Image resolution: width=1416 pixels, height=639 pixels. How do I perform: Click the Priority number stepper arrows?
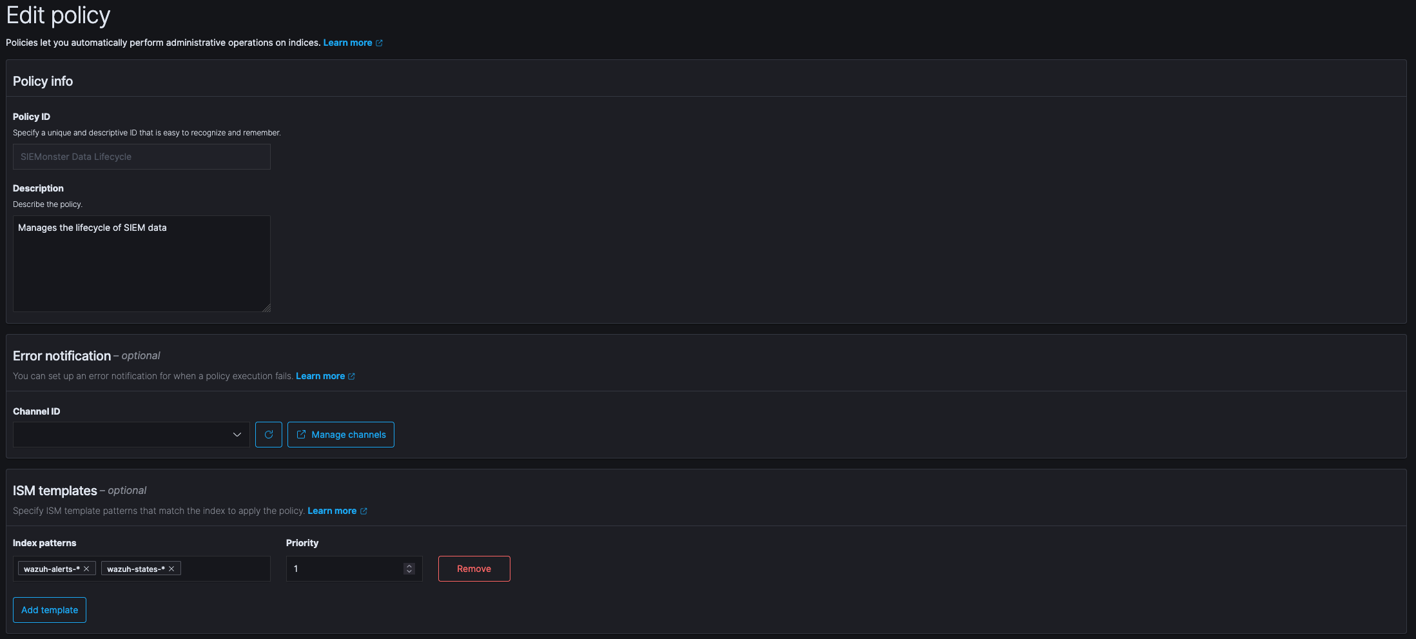click(409, 569)
